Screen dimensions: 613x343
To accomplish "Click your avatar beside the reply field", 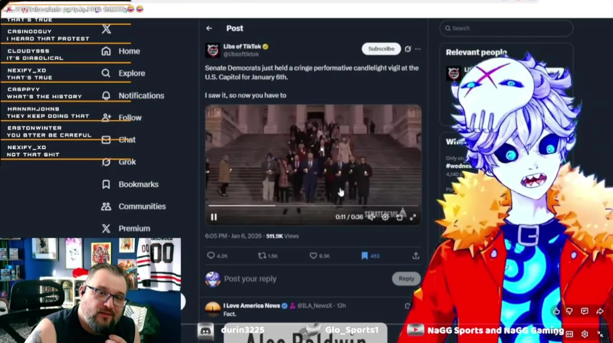I will pos(213,279).
